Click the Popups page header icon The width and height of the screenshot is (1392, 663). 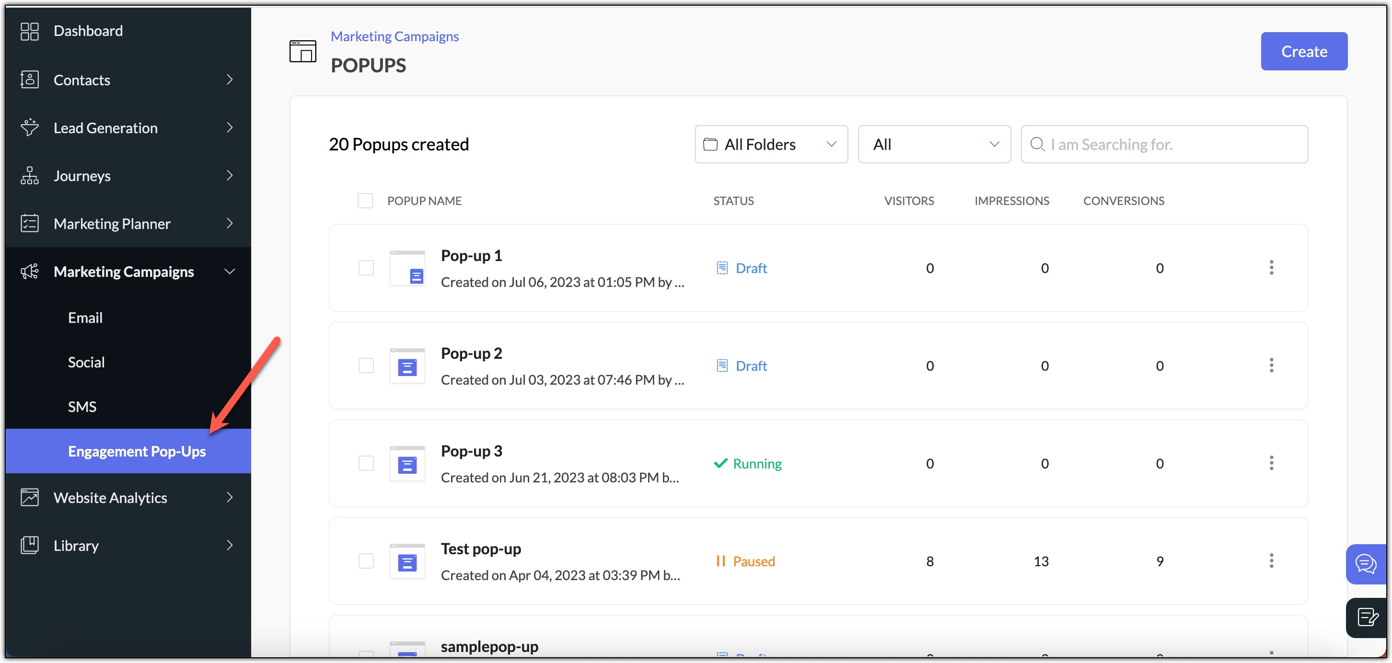pyautogui.click(x=303, y=51)
